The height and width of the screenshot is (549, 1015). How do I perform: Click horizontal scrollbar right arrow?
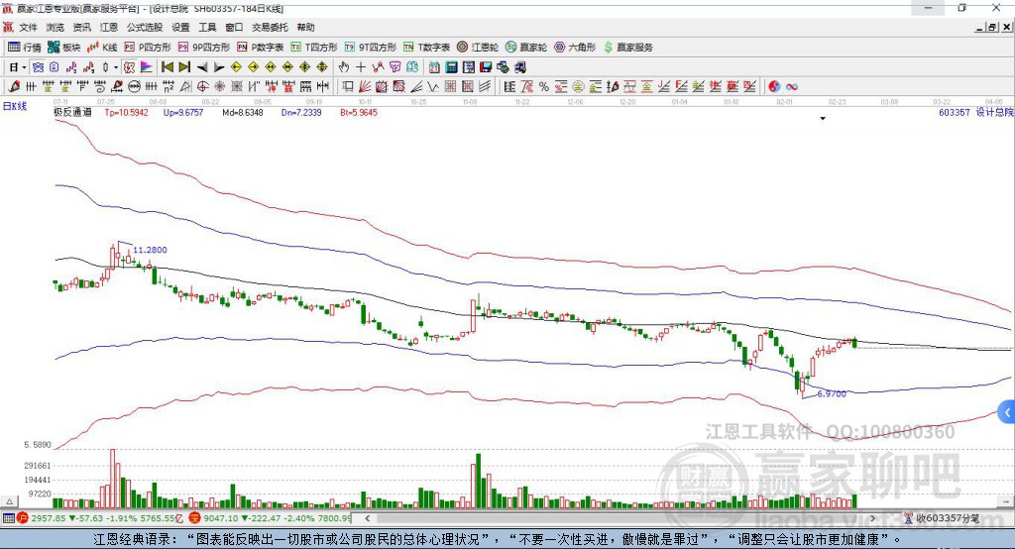[873, 518]
